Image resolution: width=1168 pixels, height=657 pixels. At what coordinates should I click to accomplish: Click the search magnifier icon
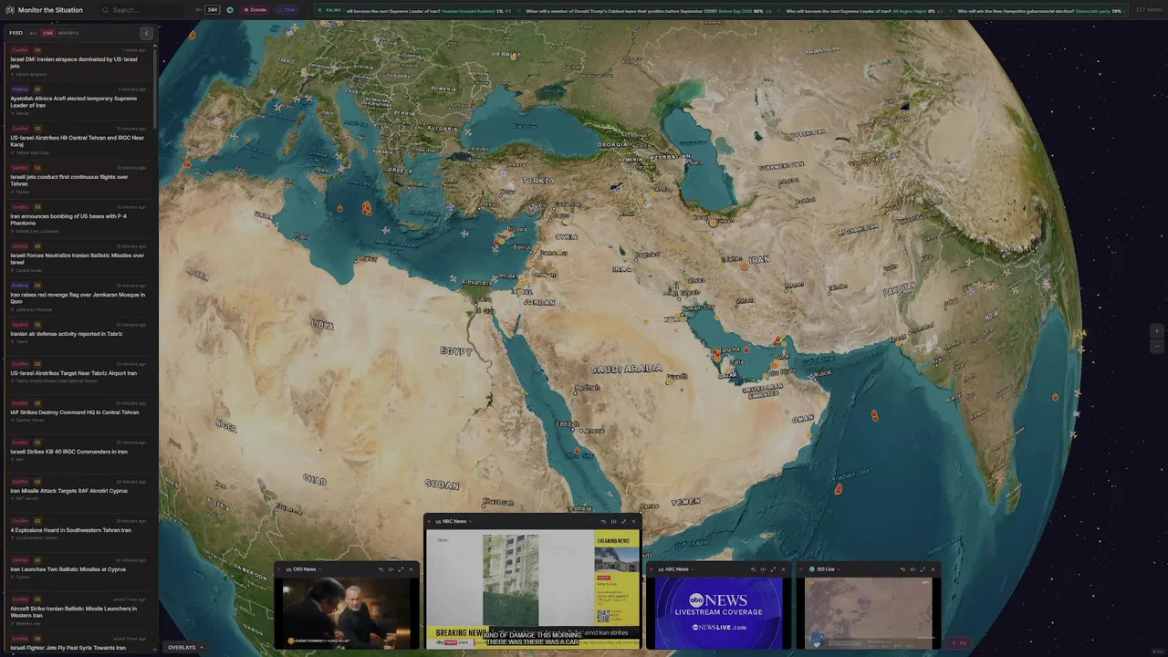pyautogui.click(x=106, y=10)
